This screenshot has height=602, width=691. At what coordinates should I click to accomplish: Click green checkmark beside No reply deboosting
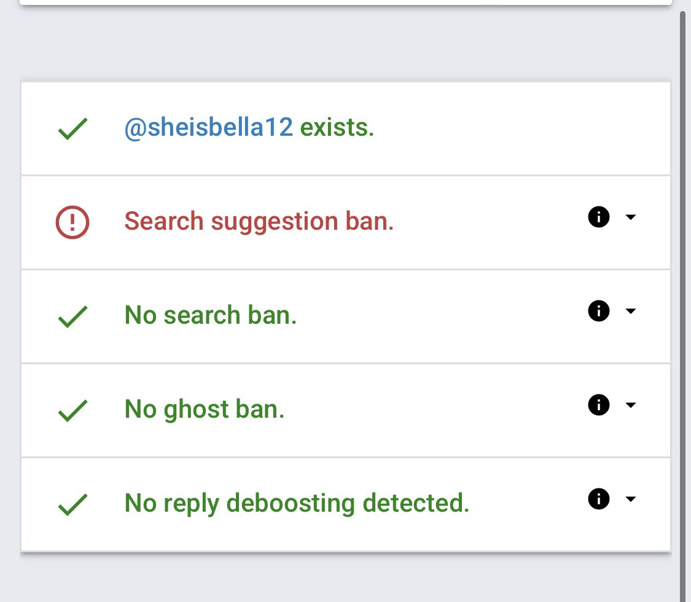(72, 504)
